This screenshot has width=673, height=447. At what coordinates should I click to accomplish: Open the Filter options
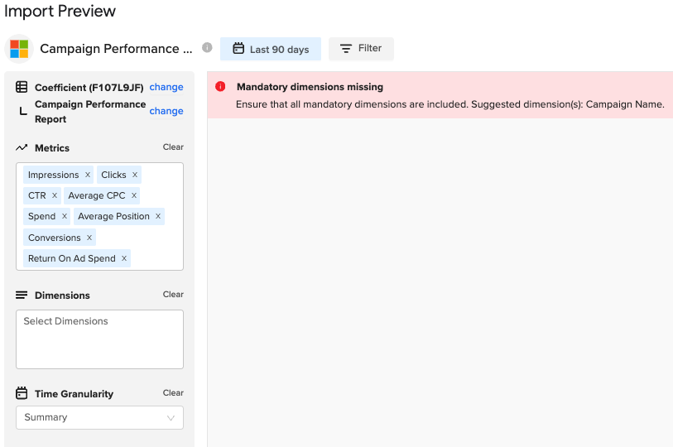361,49
